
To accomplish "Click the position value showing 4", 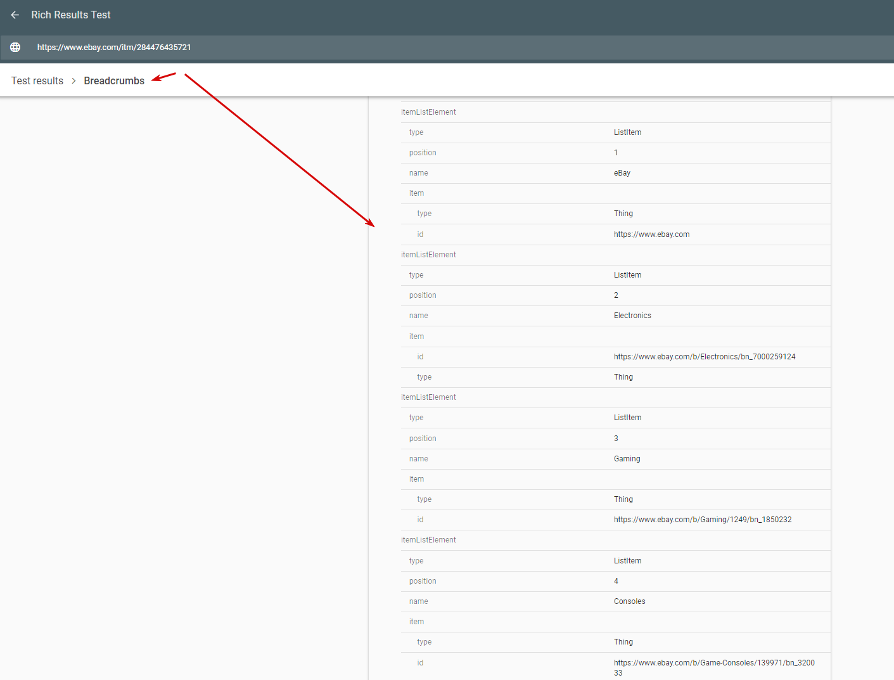I will point(615,581).
